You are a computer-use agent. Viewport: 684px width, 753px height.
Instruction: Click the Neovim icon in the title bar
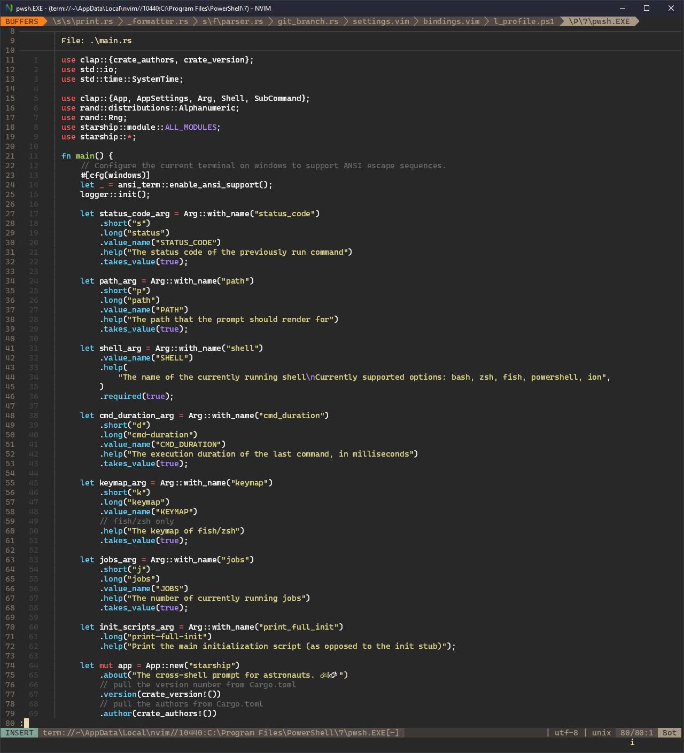10,8
